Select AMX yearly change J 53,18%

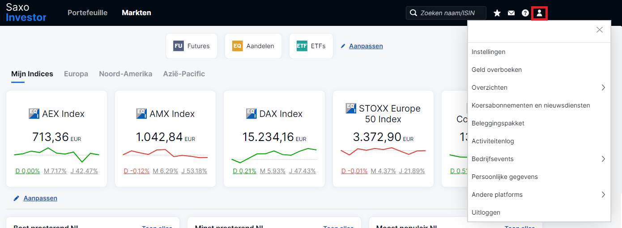coord(194,171)
